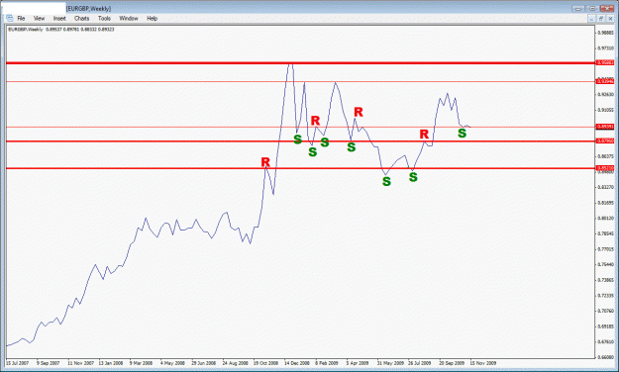619x372 pixels.
Task: Click the 31 May 2009 date label
Action: 390,363
